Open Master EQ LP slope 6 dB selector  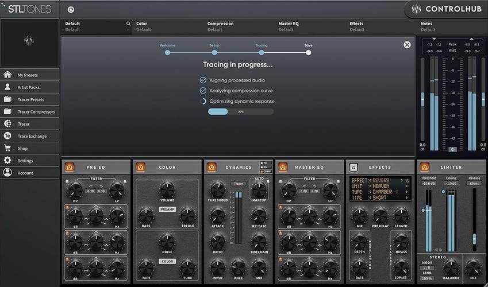click(315, 191)
